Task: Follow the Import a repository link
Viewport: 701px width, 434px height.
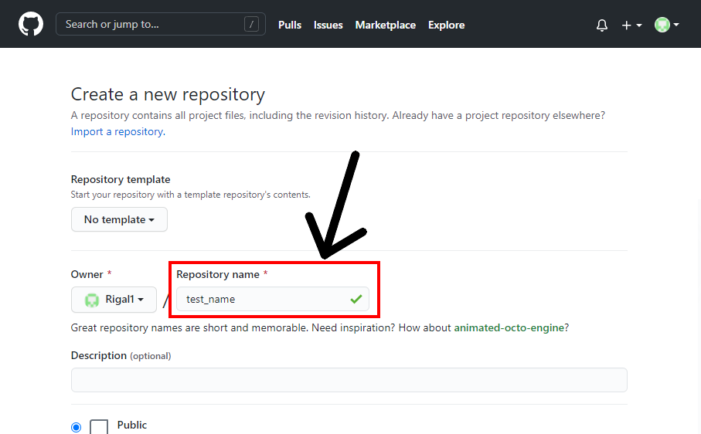Action: point(118,132)
